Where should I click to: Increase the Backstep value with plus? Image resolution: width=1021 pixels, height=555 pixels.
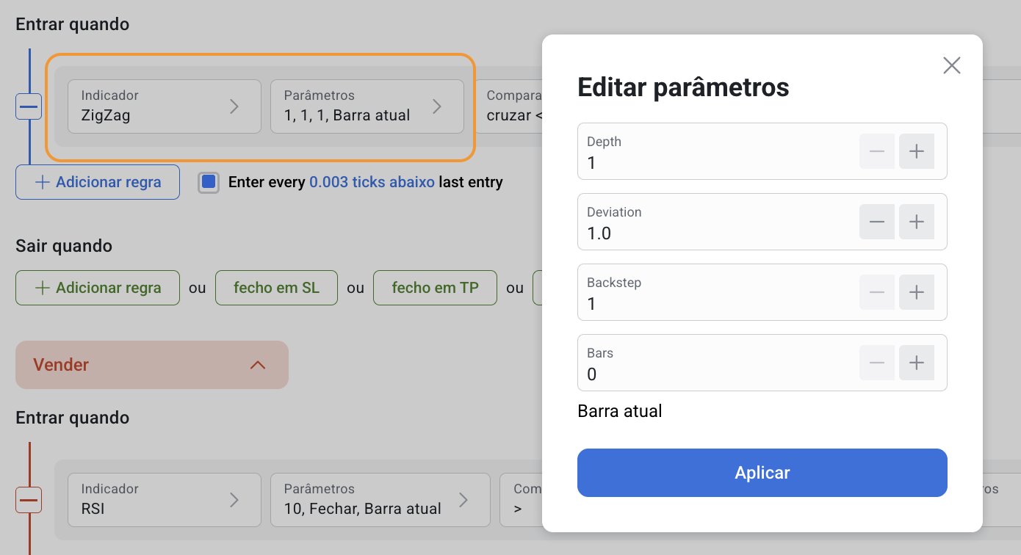coord(917,292)
